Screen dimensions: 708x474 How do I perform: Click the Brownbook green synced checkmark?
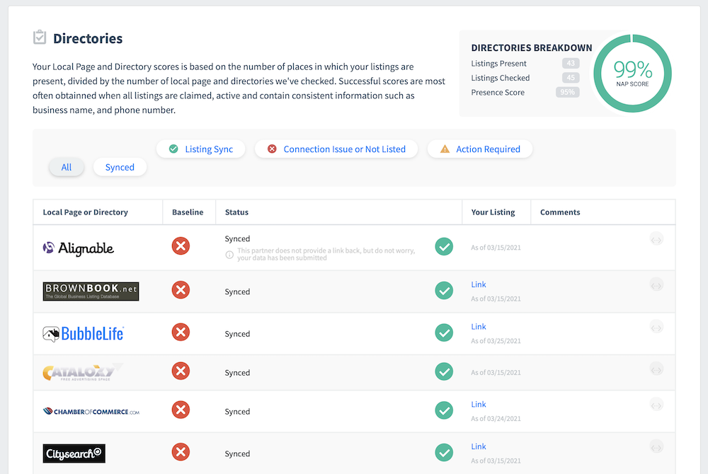pyautogui.click(x=444, y=290)
